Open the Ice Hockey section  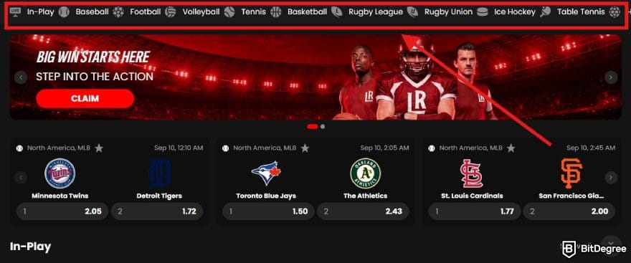(515, 12)
